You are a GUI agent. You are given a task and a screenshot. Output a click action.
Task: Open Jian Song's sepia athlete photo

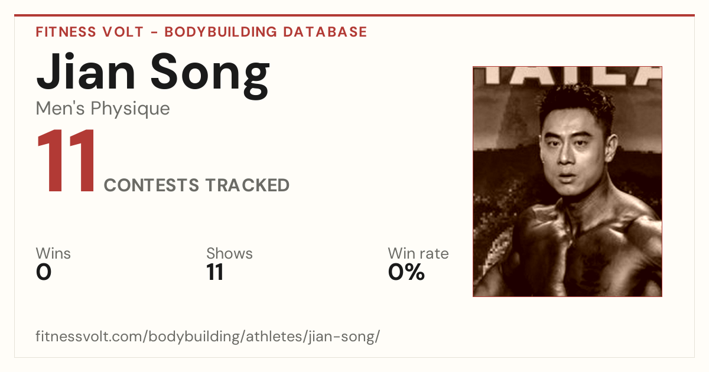pos(568,181)
